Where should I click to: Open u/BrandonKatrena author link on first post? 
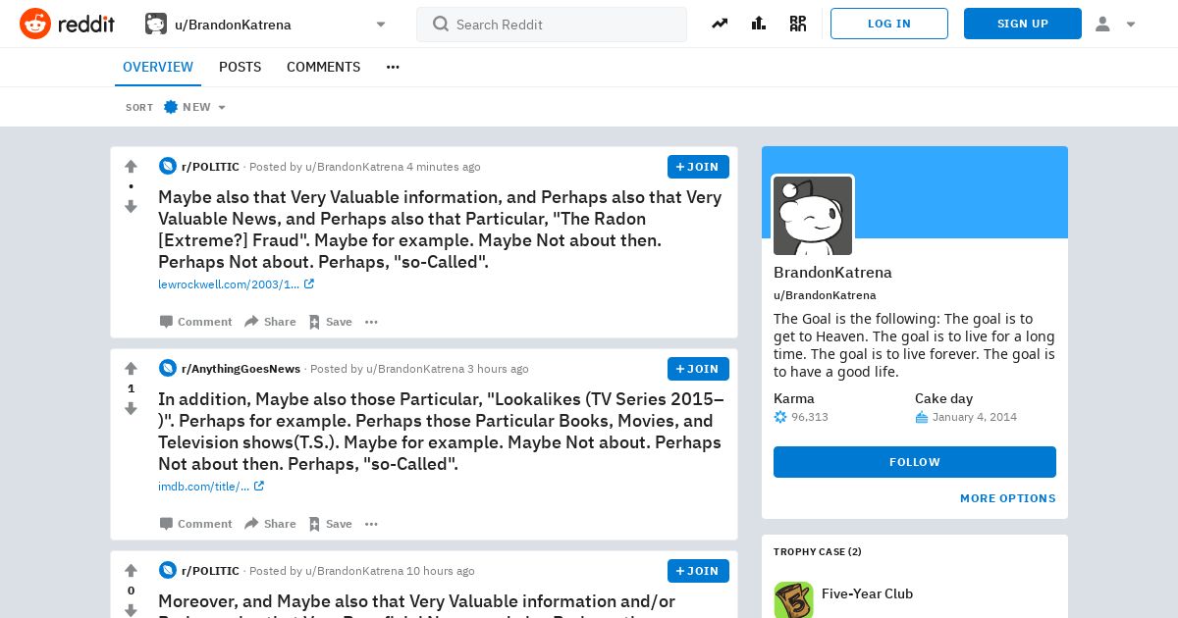[354, 167]
